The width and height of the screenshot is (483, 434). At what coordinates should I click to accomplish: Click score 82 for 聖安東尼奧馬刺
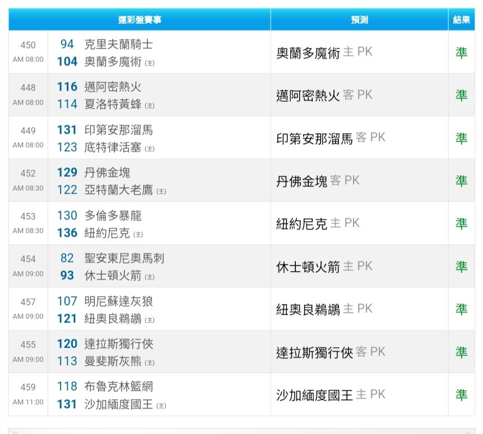(67, 258)
